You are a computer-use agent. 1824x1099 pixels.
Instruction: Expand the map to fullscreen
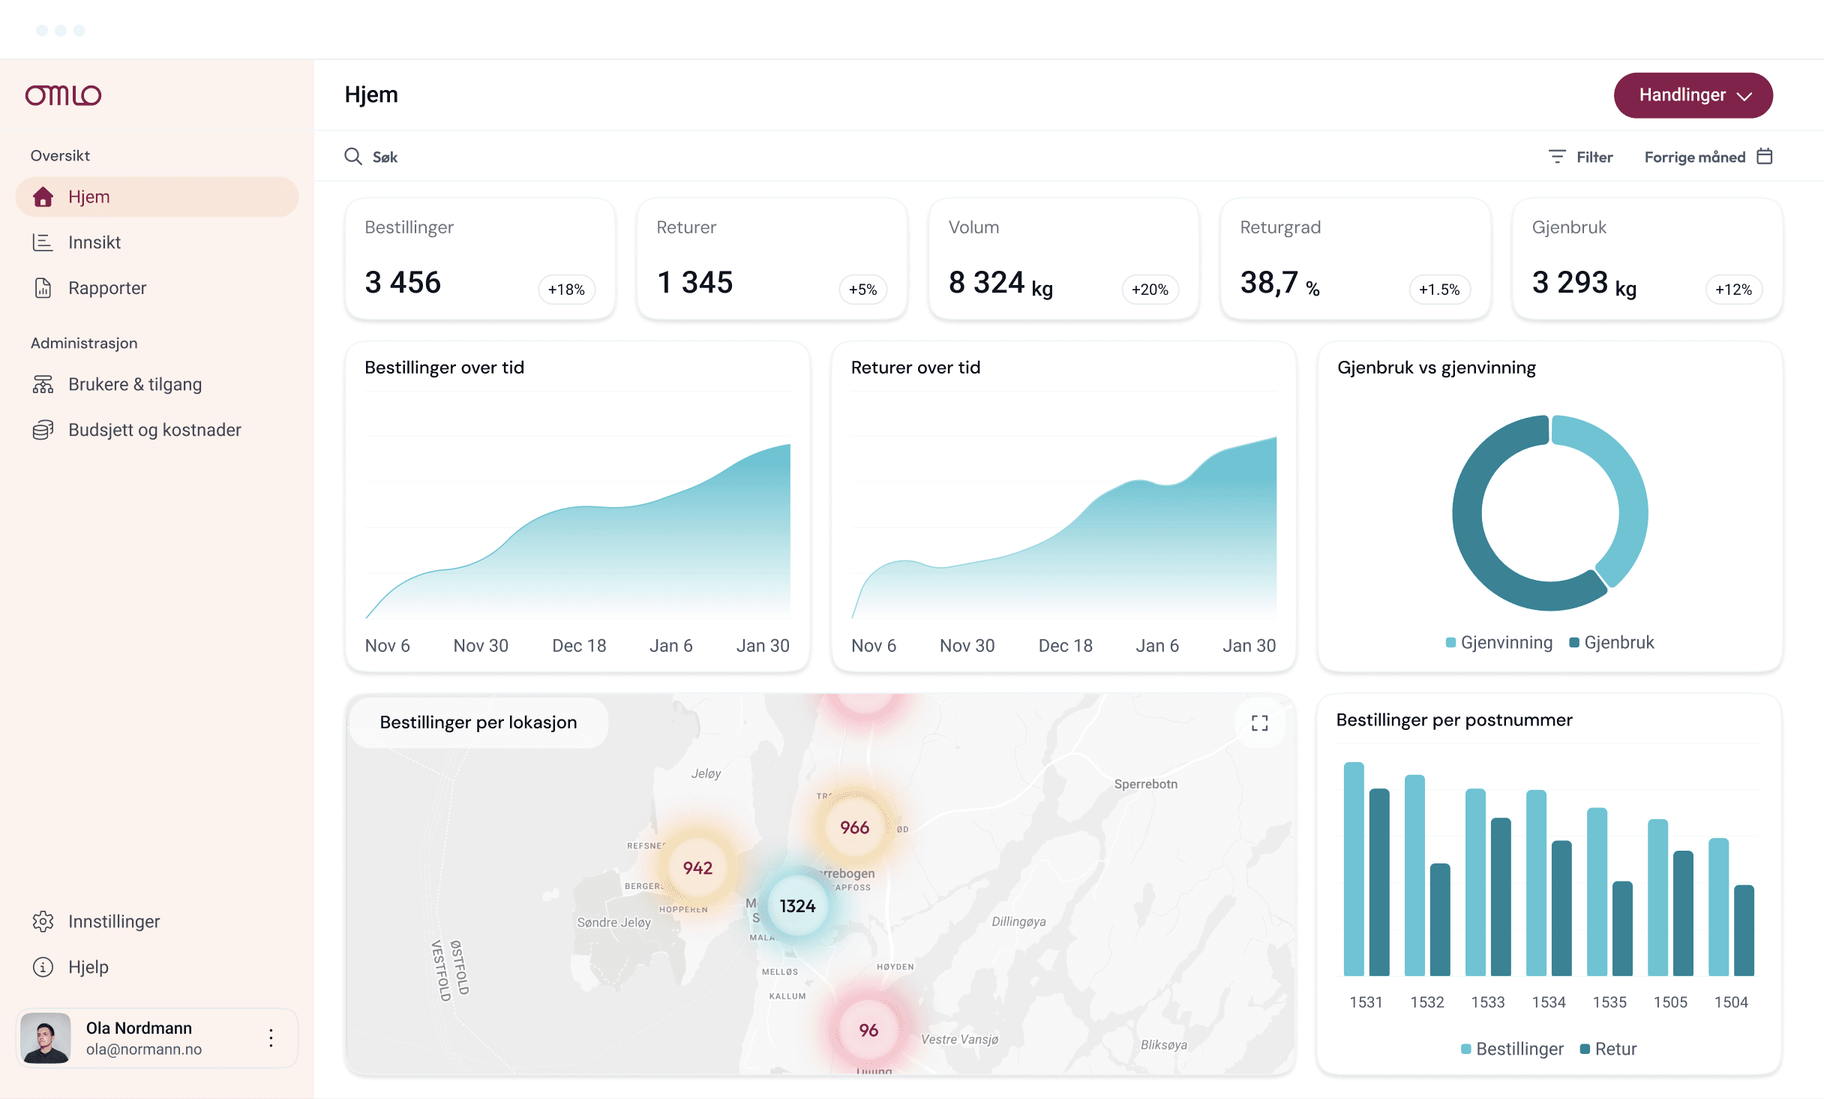(1260, 723)
